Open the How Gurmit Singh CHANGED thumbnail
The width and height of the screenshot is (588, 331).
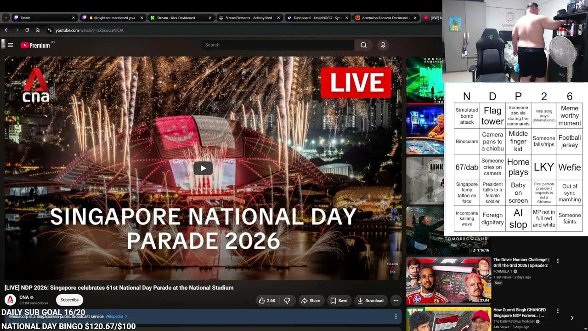tap(448, 319)
